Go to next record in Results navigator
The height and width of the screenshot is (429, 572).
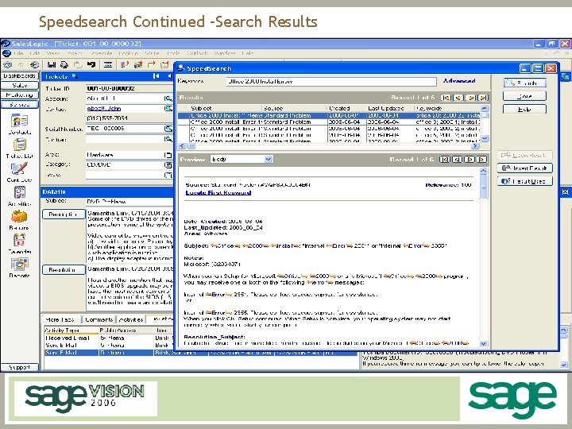pos(470,98)
